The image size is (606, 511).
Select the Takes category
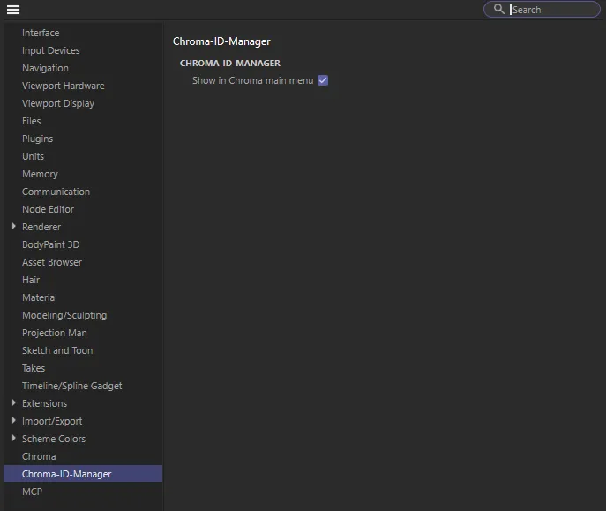click(34, 368)
